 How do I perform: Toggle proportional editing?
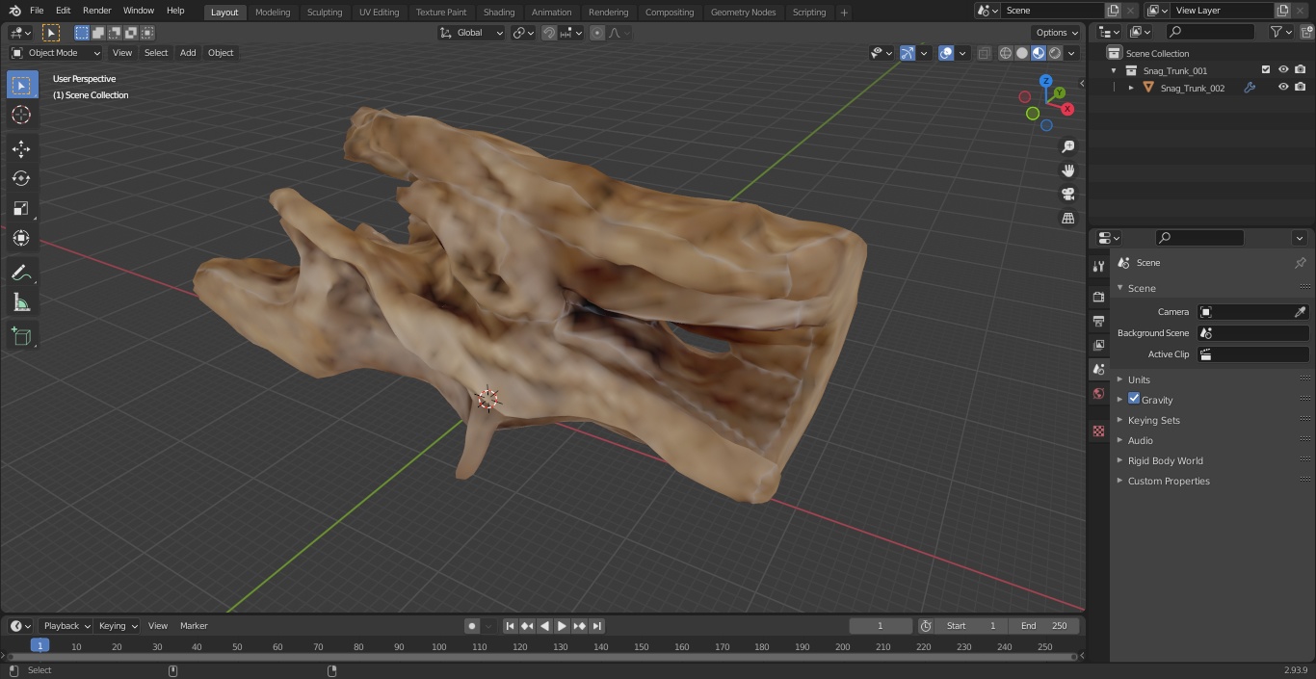point(597,33)
